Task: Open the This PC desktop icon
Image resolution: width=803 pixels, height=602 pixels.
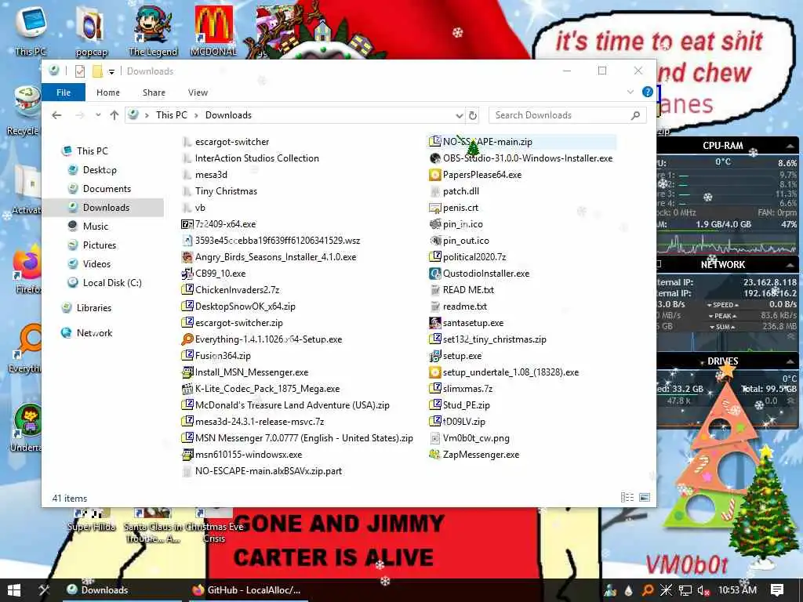Action: 31,30
